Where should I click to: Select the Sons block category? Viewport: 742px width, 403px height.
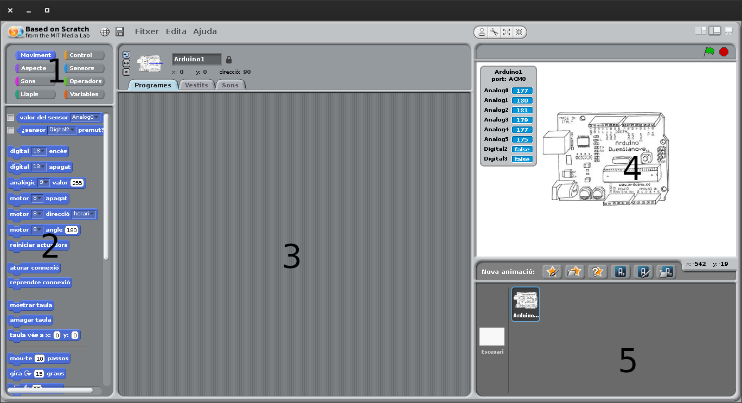(36, 81)
